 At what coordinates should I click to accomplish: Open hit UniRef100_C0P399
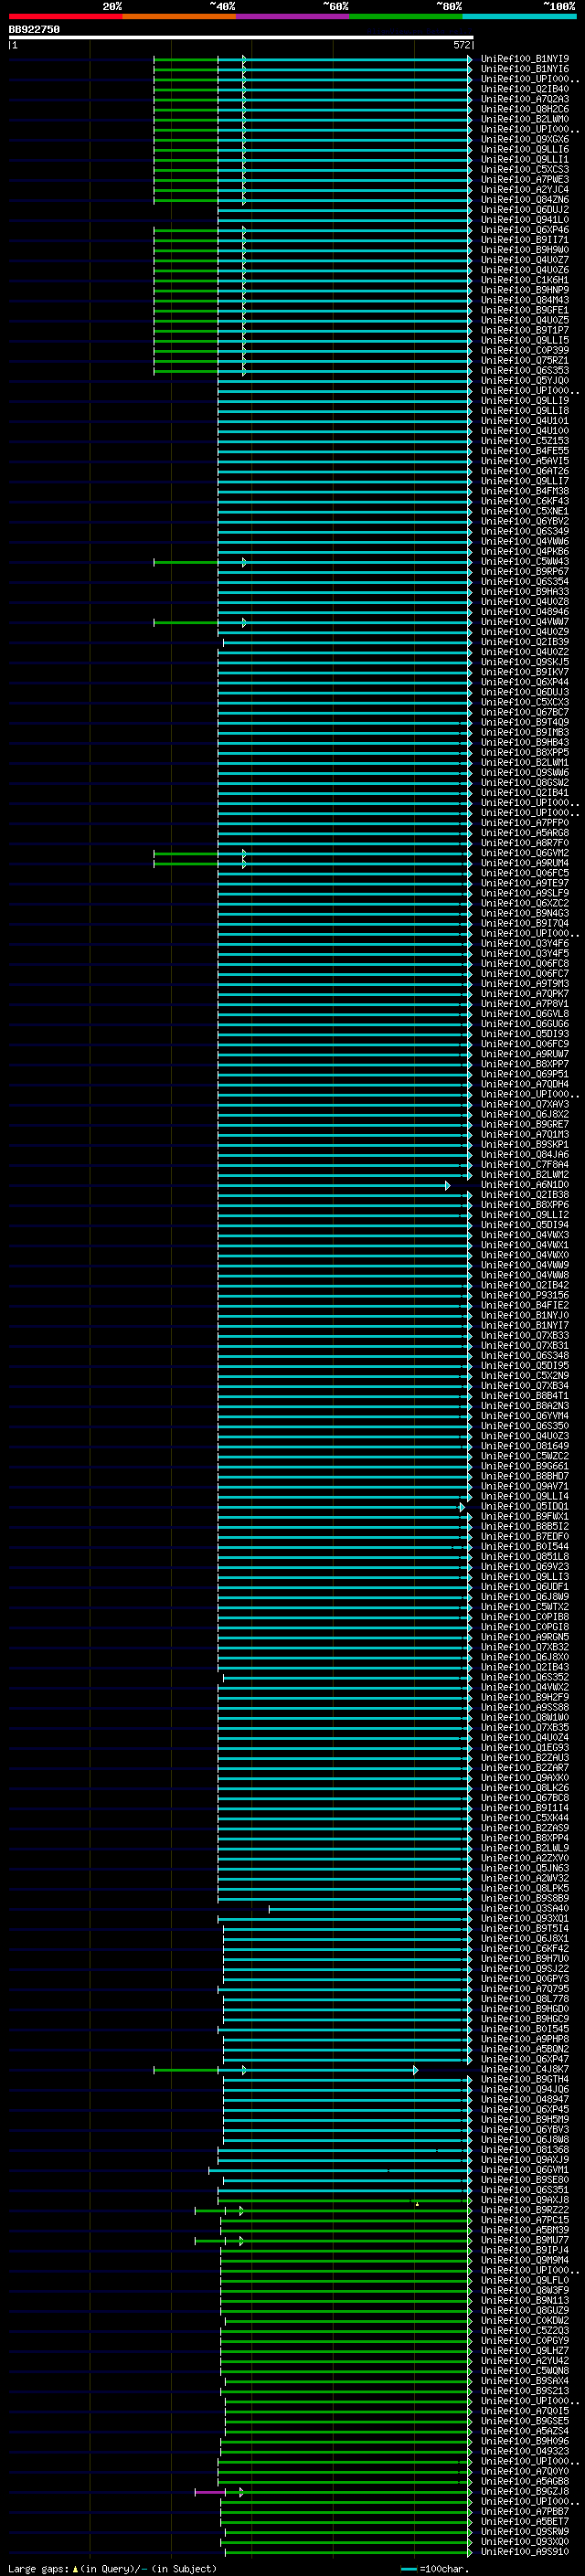click(525, 350)
